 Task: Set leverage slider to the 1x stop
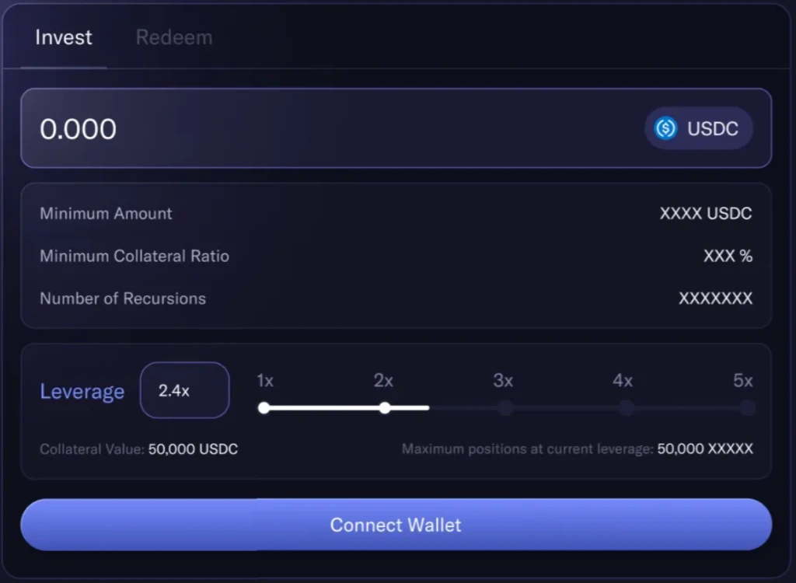coord(264,407)
